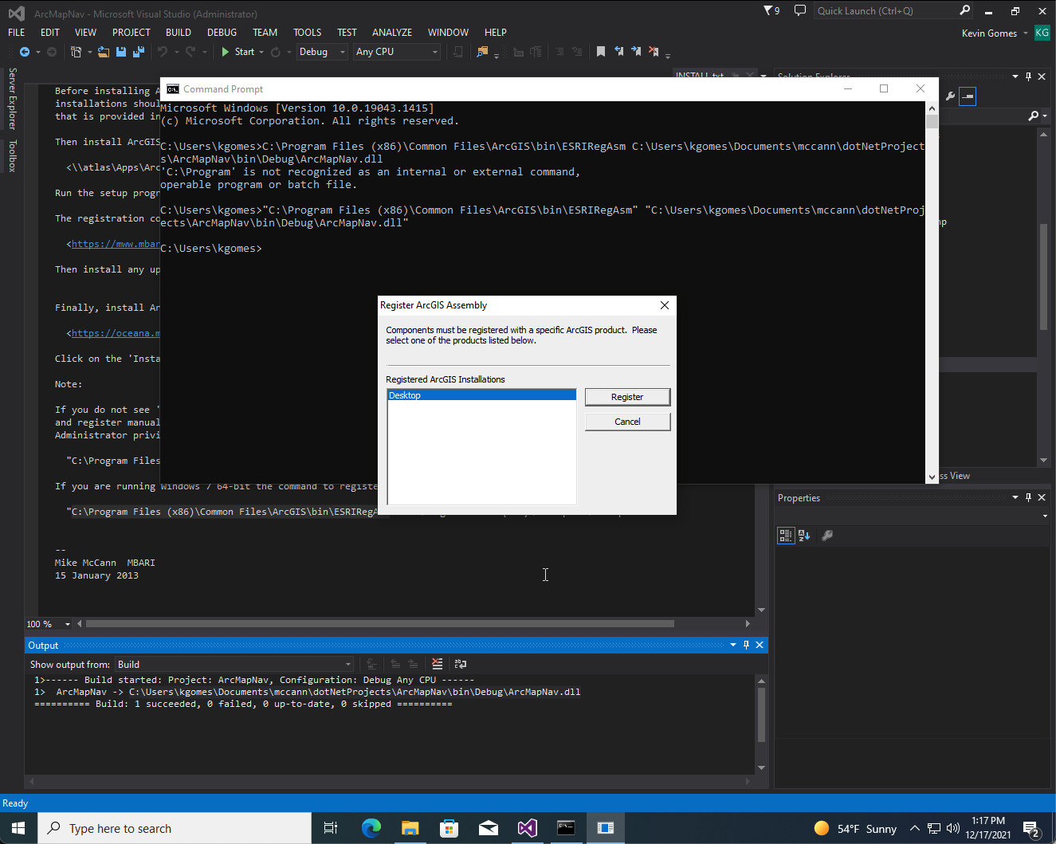Toggle word wrap in the Output window
1056x844 pixels.
point(461,664)
